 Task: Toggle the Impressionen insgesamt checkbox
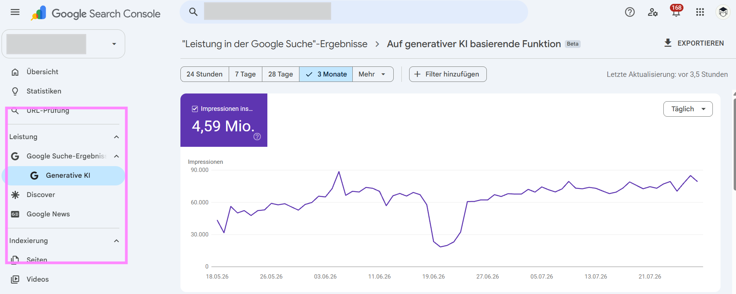(x=195, y=109)
